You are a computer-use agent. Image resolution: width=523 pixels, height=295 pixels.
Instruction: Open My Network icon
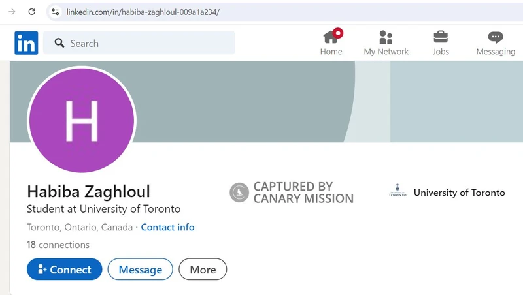click(386, 37)
